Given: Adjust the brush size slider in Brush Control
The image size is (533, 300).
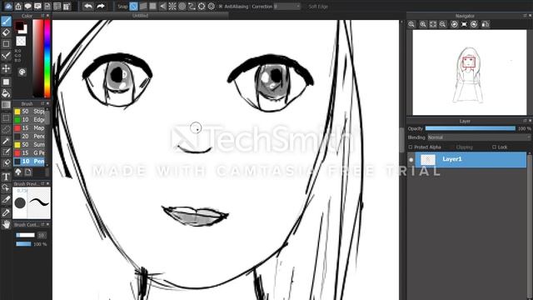Looking at the screenshot, I should click(x=26, y=235).
